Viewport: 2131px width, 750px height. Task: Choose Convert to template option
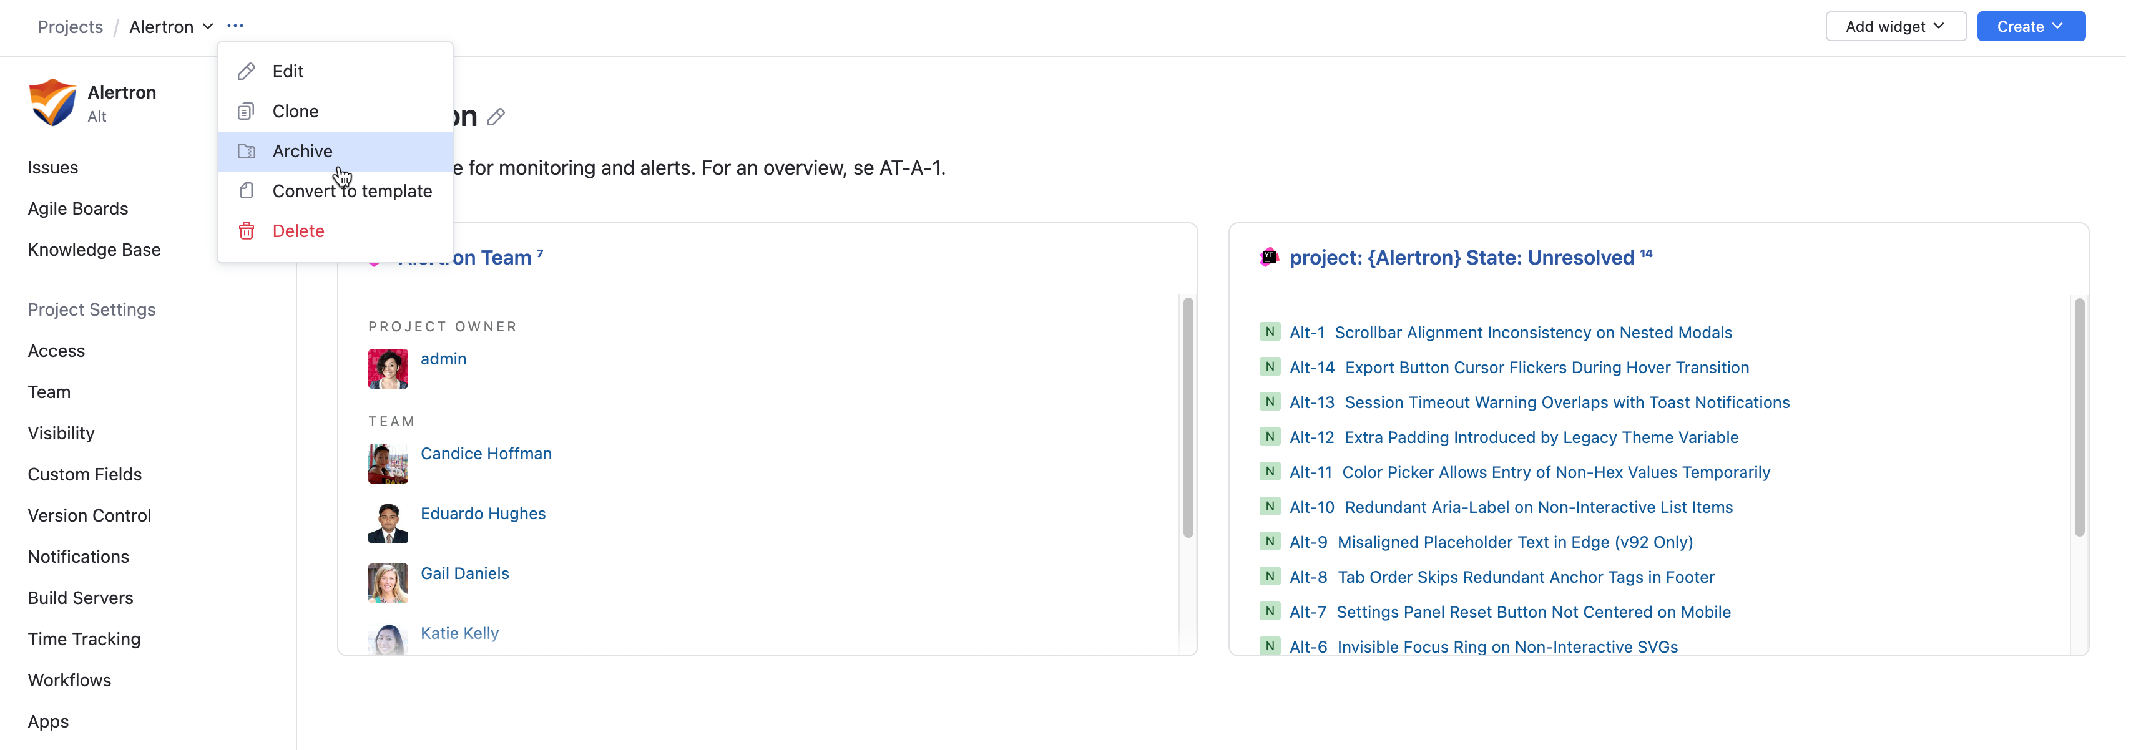[x=351, y=190]
